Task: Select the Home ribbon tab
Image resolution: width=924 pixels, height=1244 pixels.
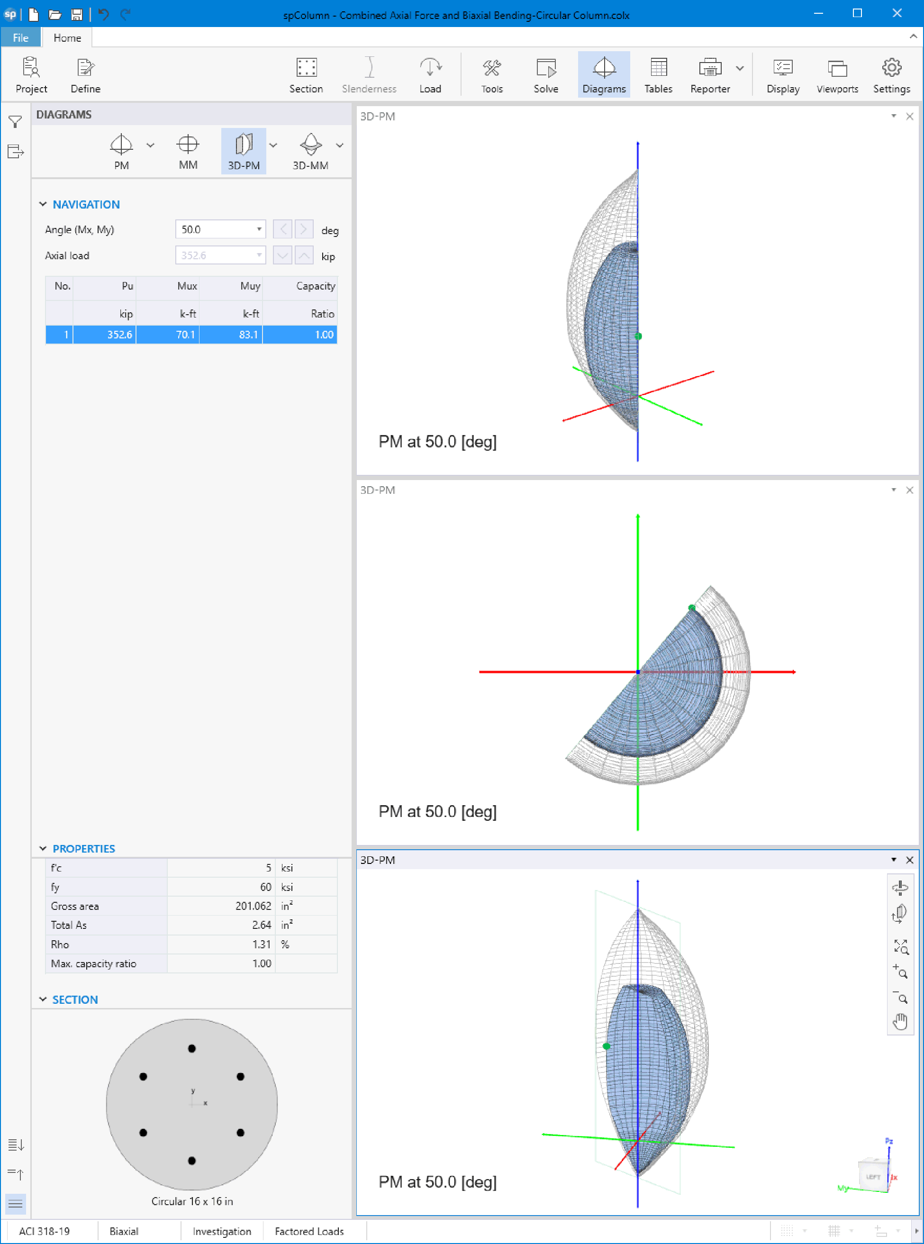Action: click(x=67, y=37)
